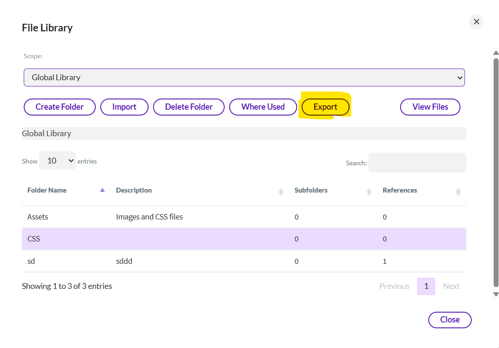
Task: Click the Create Folder button
Action: pyautogui.click(x=60, y=107)
